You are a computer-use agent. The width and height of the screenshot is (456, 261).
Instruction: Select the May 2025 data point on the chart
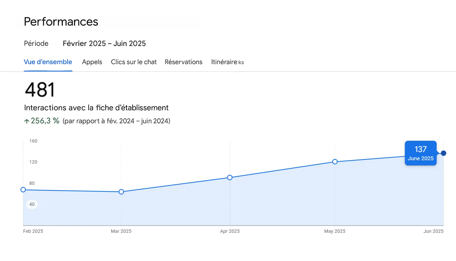pyautogui.click(x=335, y=162)
